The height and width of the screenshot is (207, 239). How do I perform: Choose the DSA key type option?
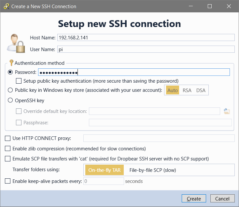201,90
